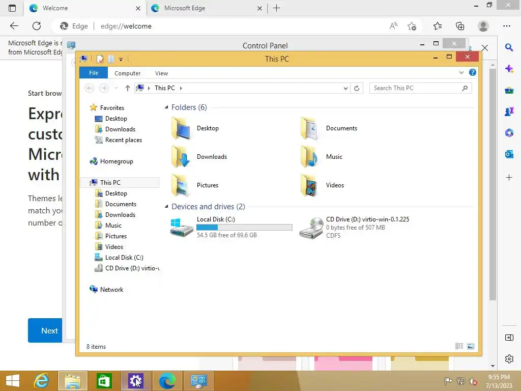The width and height of the screenshot is (521, 391).
Task: Click the Search This PC input field
Action: pos(420,88)
